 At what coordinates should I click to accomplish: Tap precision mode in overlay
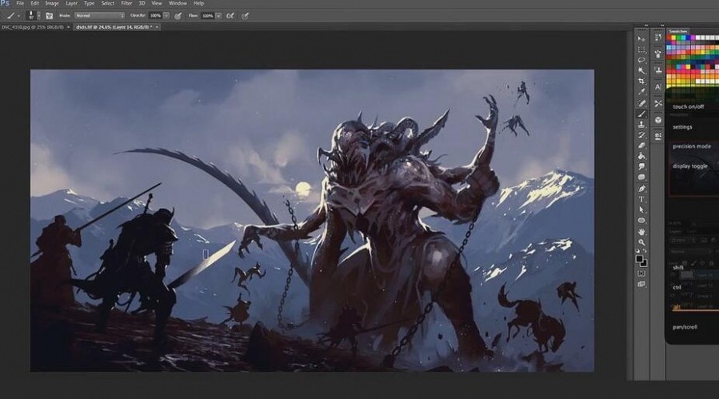click(692, 146)
